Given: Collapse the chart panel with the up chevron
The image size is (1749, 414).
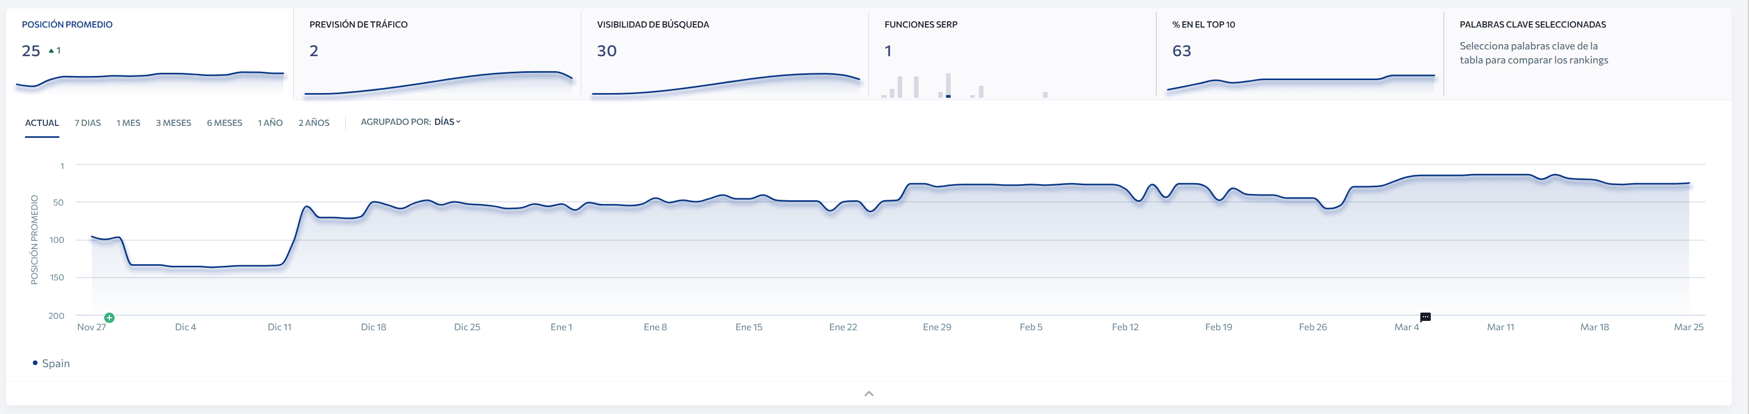Looking at the screenshot, I should pos(869,394).
